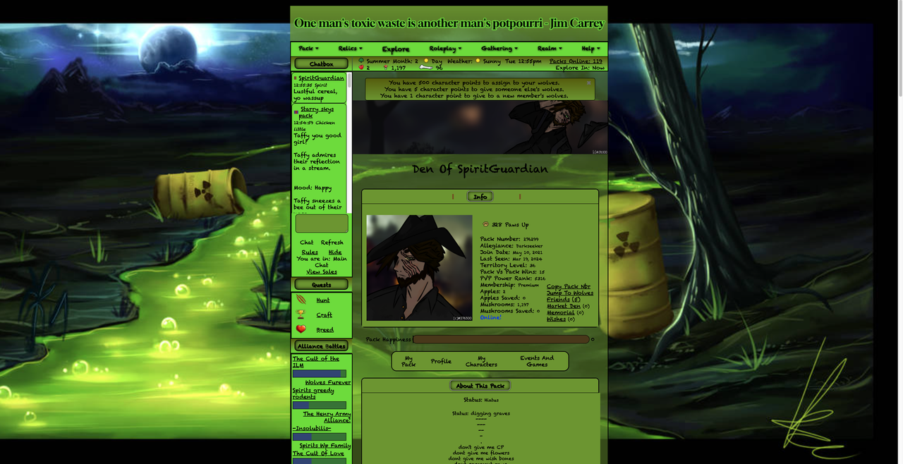
Task: Click icon beside Starry skys pack name
Action: pos(296,112)
